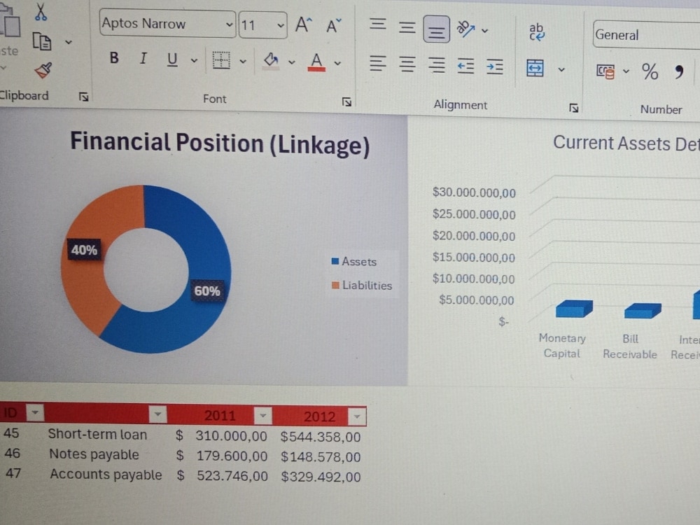Click Decrease Indent icon
700x525 pixels.
465,66
